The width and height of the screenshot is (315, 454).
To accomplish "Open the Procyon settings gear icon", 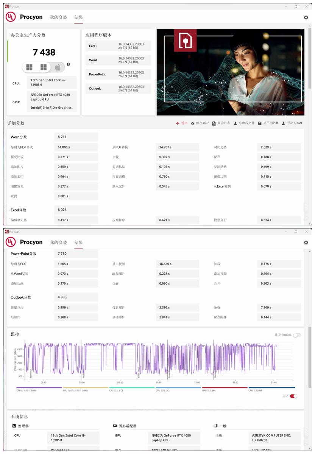I will tap(306, 18).
